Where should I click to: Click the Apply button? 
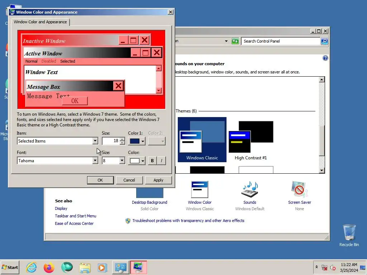(158, 180)
